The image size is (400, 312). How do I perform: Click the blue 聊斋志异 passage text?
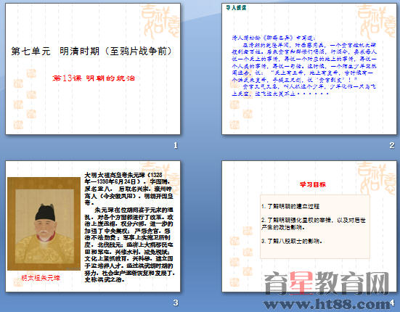pyautogui.click(x=304, y=66)
